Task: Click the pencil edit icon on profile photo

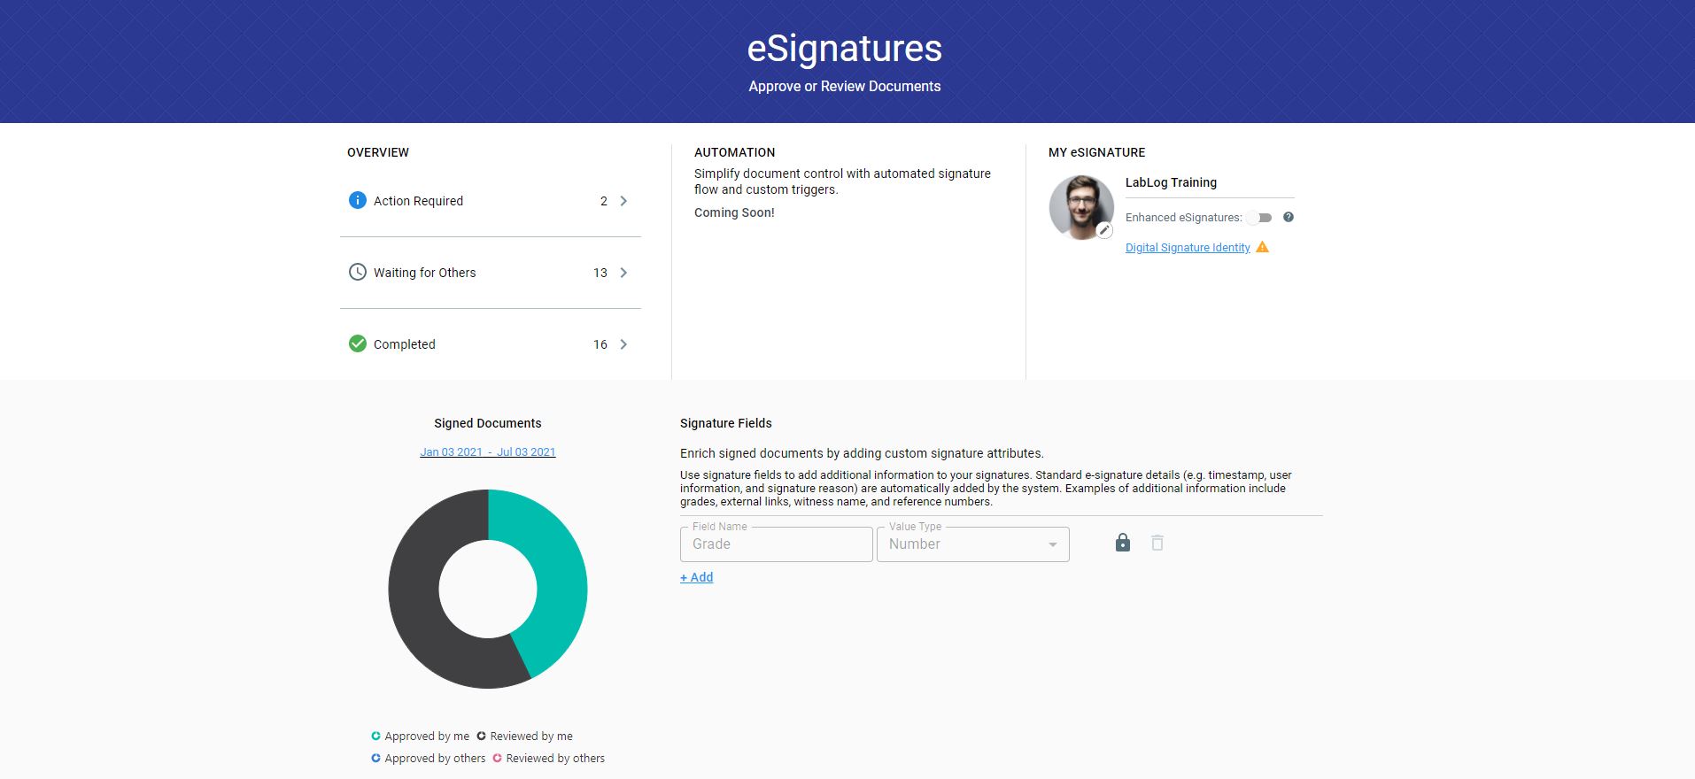Action: pos(1104,230)
